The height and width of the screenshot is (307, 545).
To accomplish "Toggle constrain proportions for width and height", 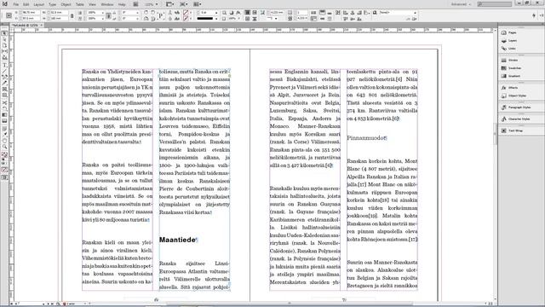I will point(72,15).
